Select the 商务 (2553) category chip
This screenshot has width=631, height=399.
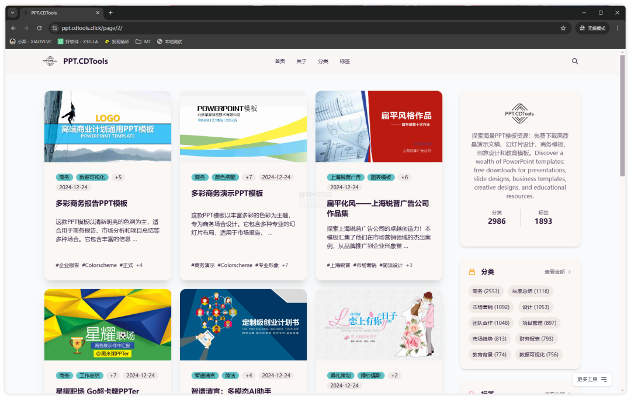(486, 291)
